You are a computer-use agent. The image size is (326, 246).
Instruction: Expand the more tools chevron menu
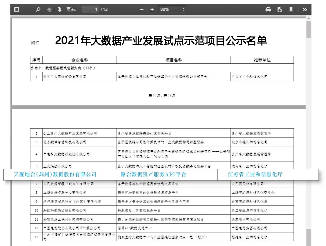coord(305,9)
